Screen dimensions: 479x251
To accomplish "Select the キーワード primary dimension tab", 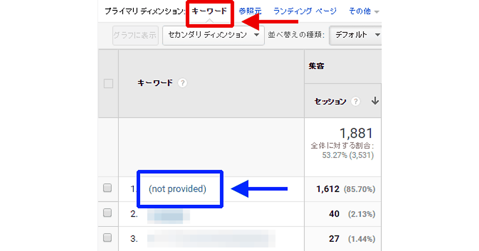I will click(210, 11).
